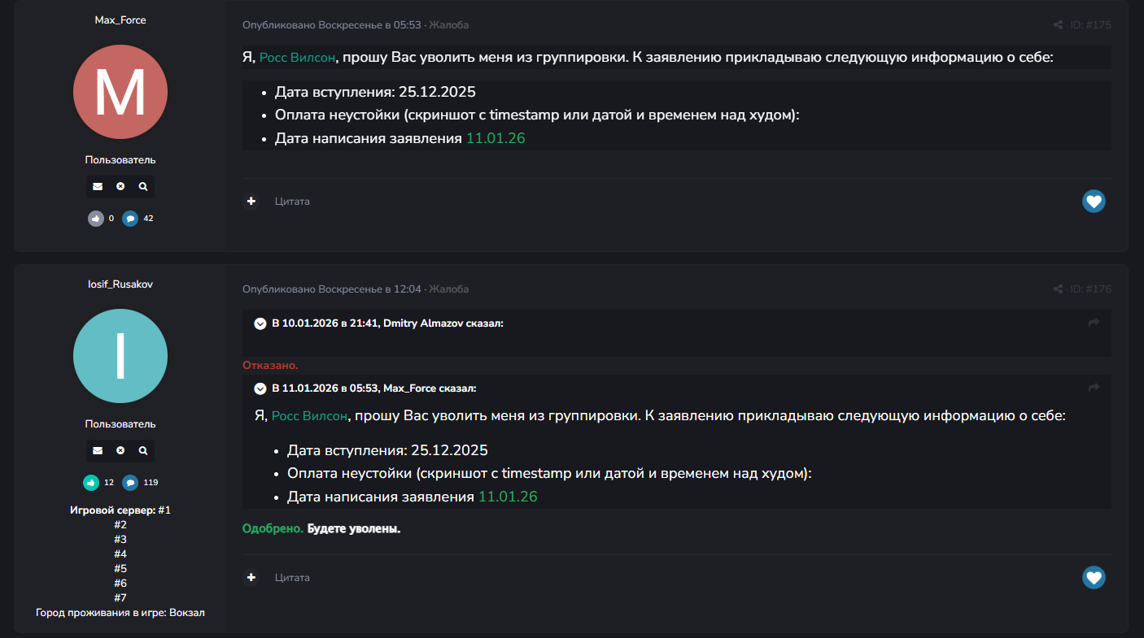Click "Жалоба" on post #175
The width and height of the screenshot is (1144, 638).
(448, 25)
